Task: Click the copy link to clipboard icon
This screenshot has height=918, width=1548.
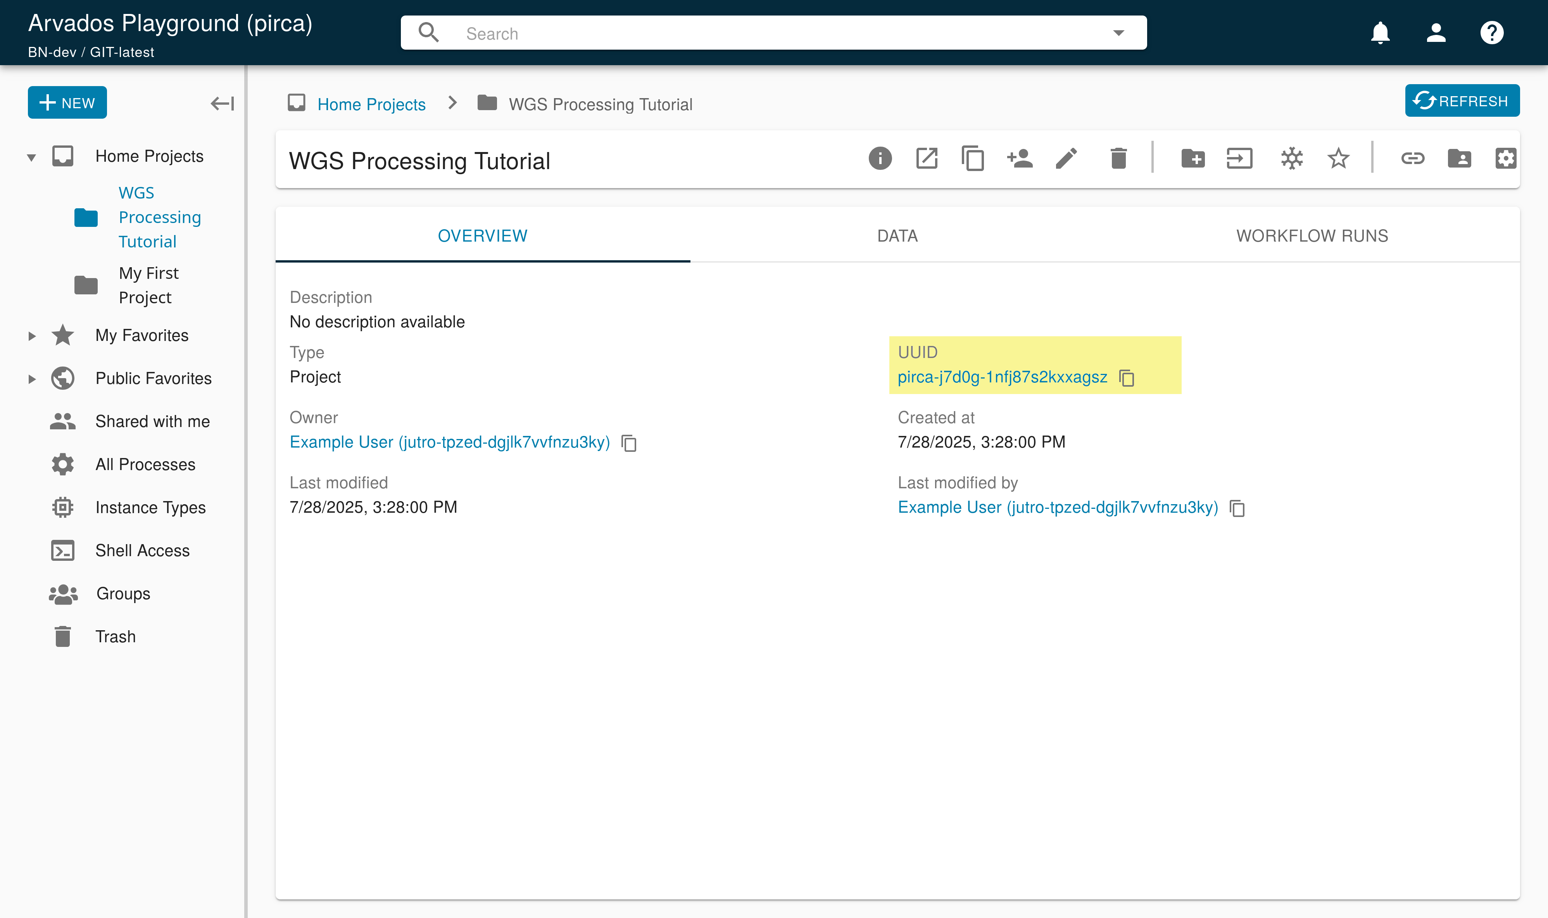Action: click(1413, 159)
